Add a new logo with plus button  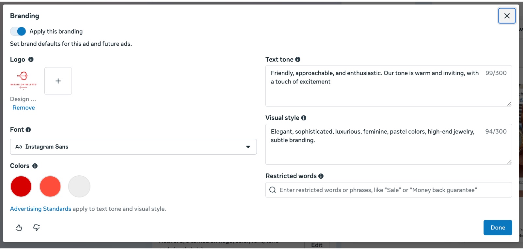point(58,81)
